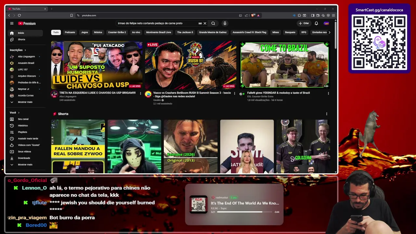Open the Alta Linguagem channel avatar under the video

click(x=54, y=94)
